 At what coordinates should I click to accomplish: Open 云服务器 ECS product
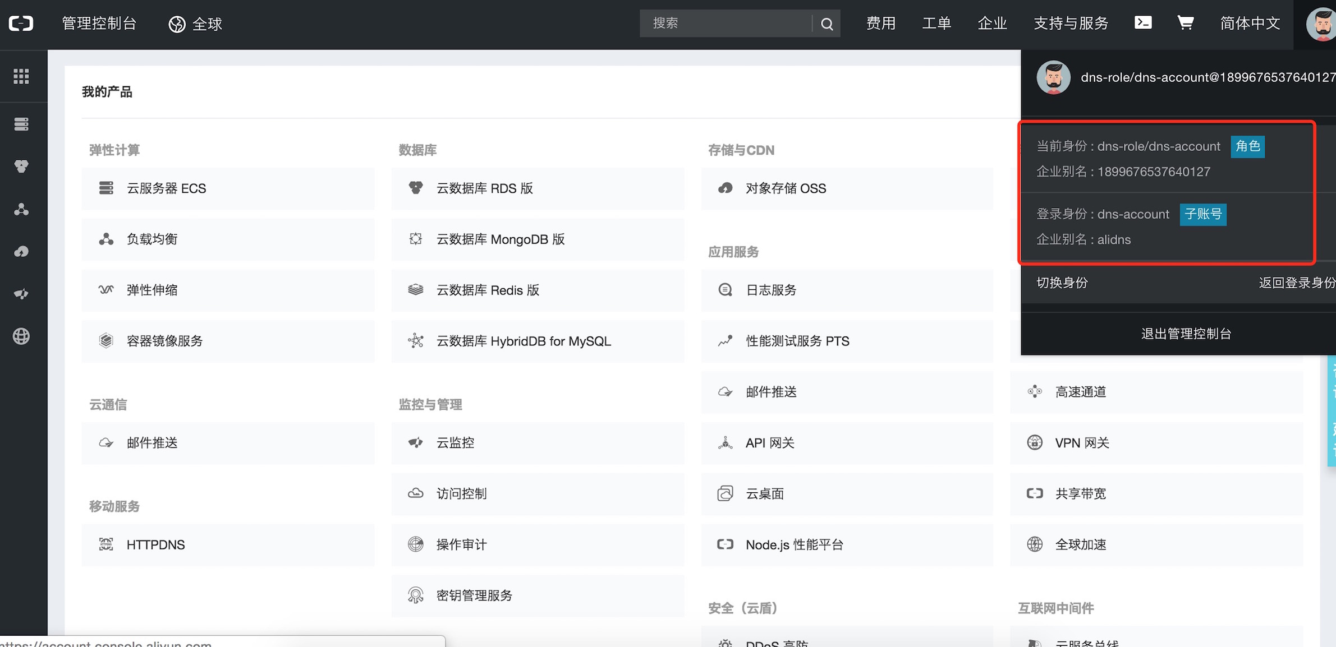pyautogui.click(x=228, y=188)
